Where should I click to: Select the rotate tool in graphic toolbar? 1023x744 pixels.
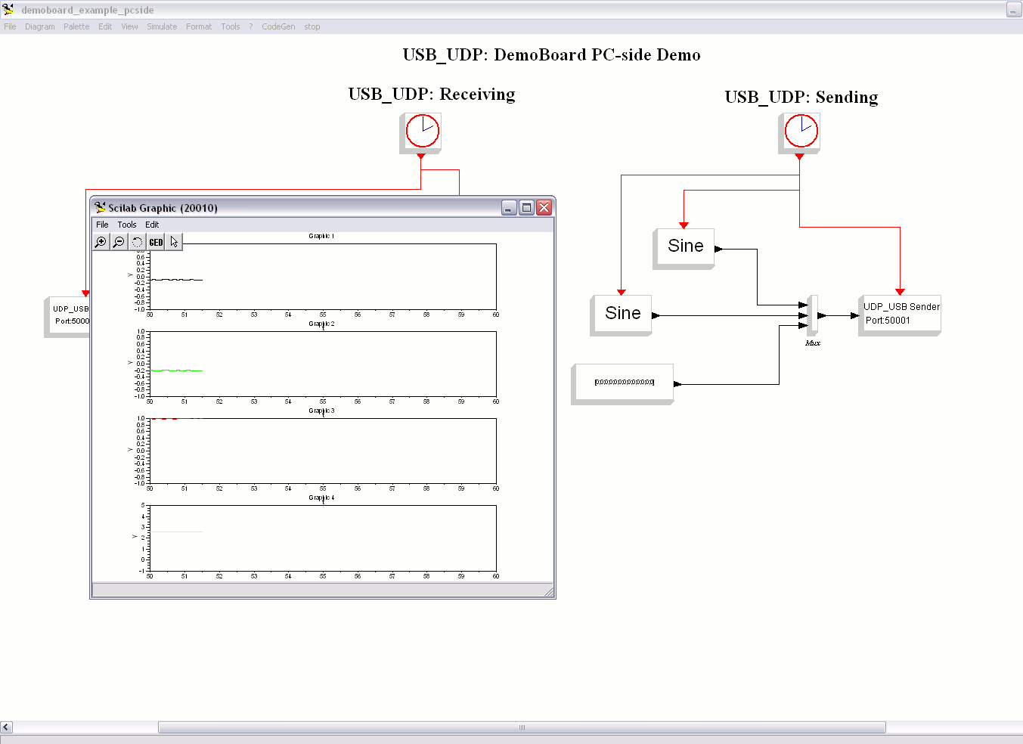[x=137, y=242]
